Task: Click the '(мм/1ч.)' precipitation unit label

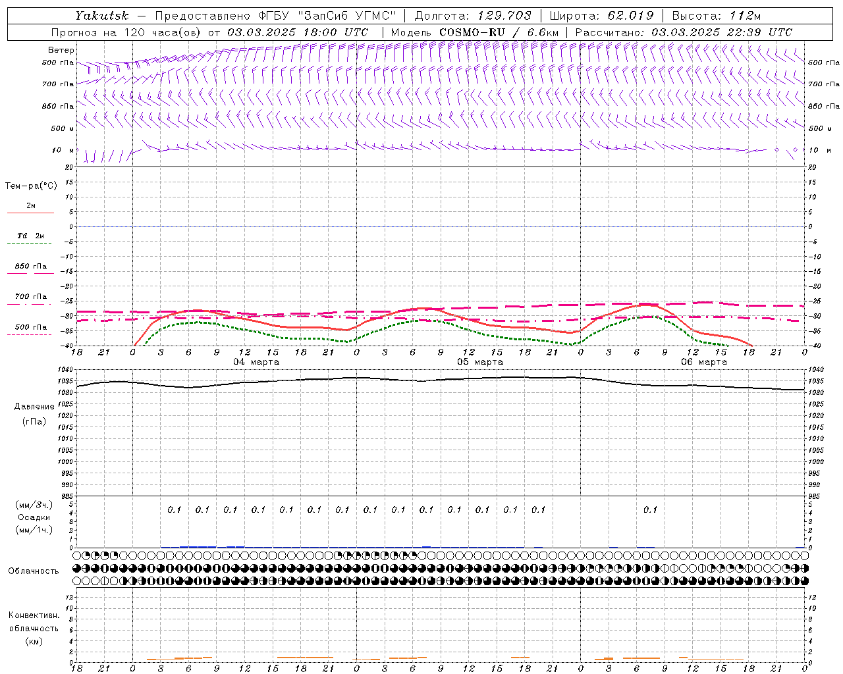Action: coord(34,530)
